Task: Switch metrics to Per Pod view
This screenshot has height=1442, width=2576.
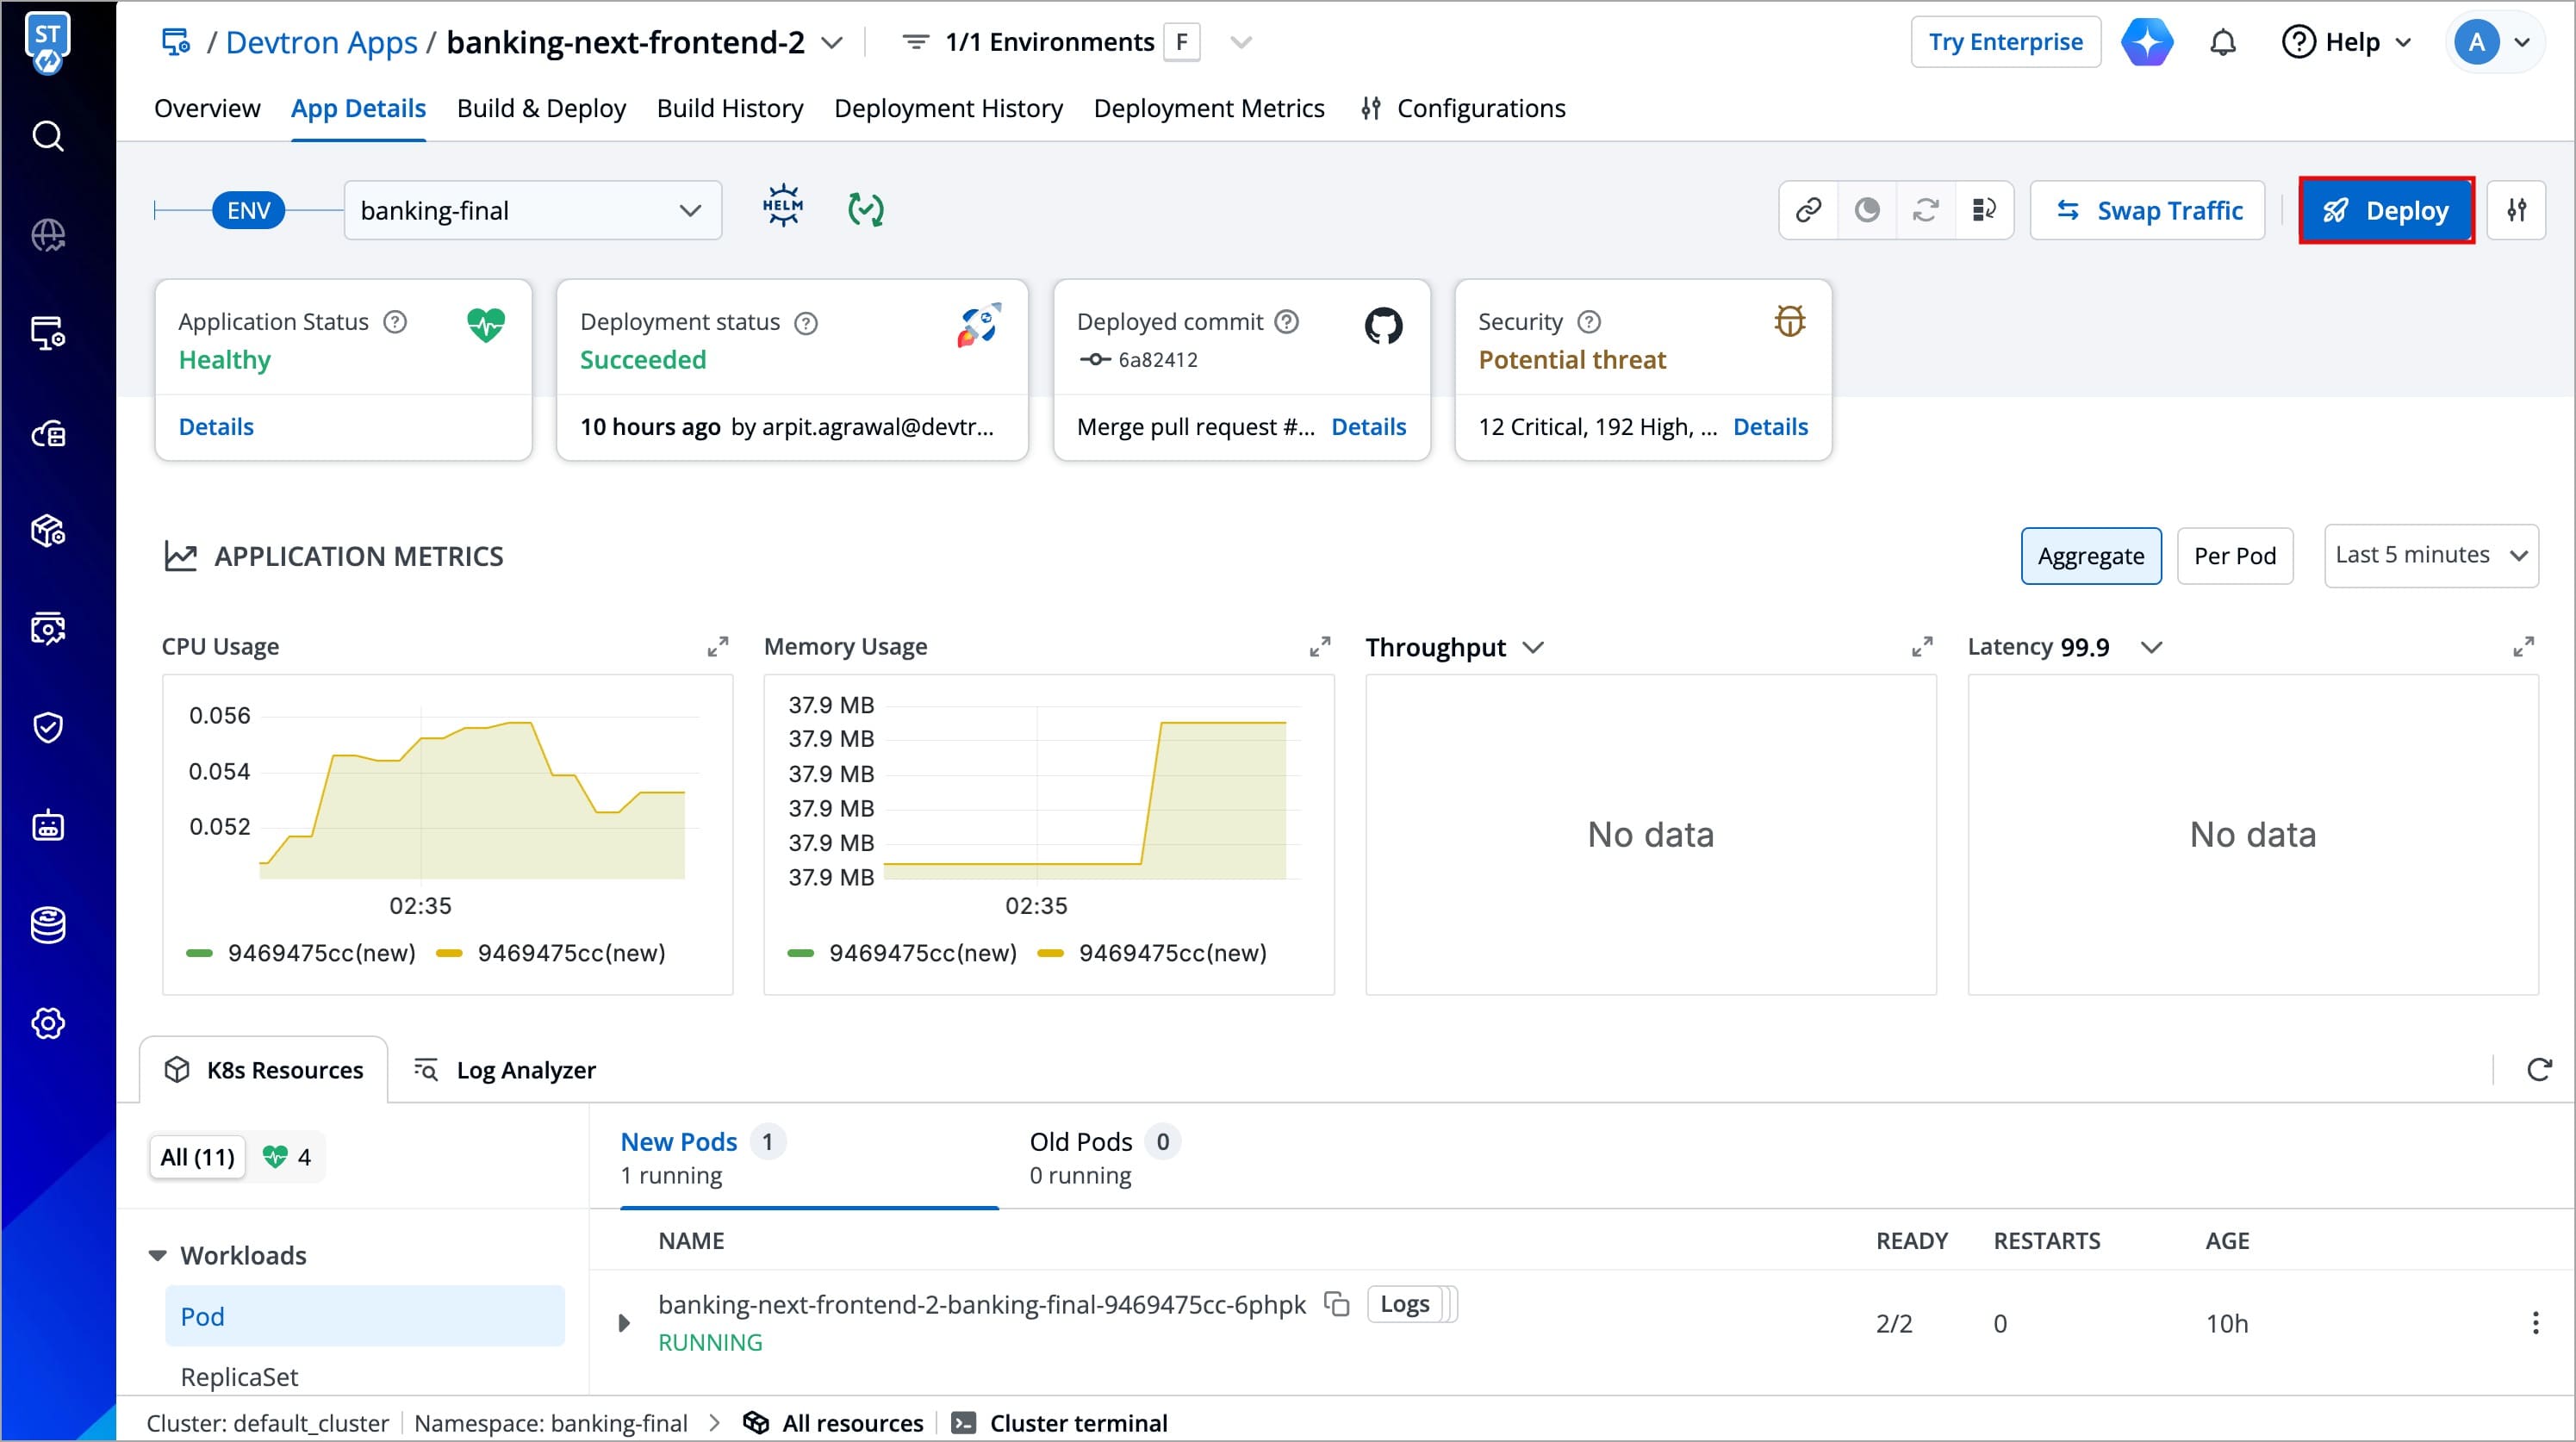Action: [x=2234, y=556]
